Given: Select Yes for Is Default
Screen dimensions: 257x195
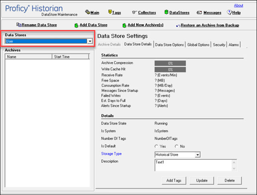Looking at the screenshot, I should point(157,146).
